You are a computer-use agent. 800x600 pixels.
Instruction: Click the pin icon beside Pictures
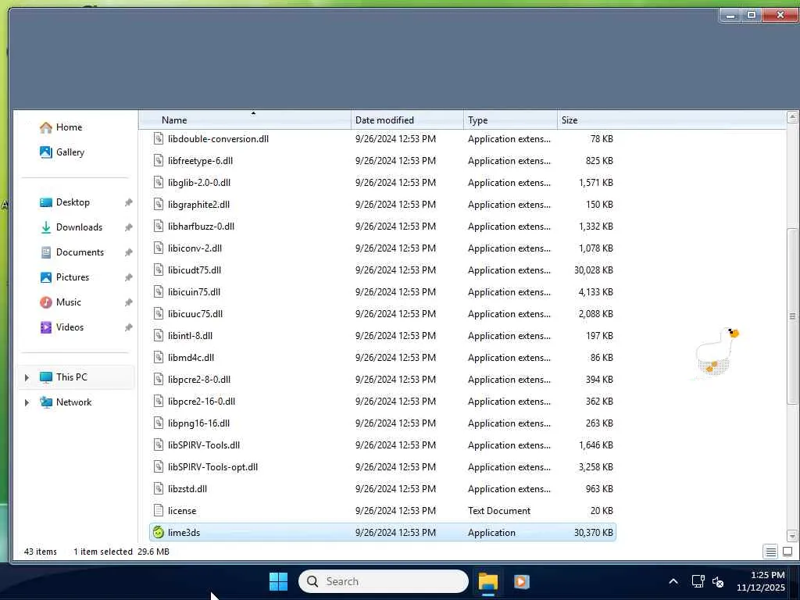click(129, 277)
